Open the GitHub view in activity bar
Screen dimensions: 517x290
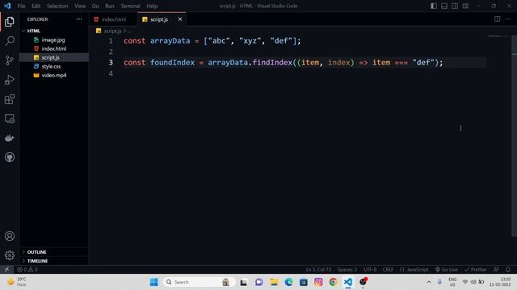click(x=10, y=157)
